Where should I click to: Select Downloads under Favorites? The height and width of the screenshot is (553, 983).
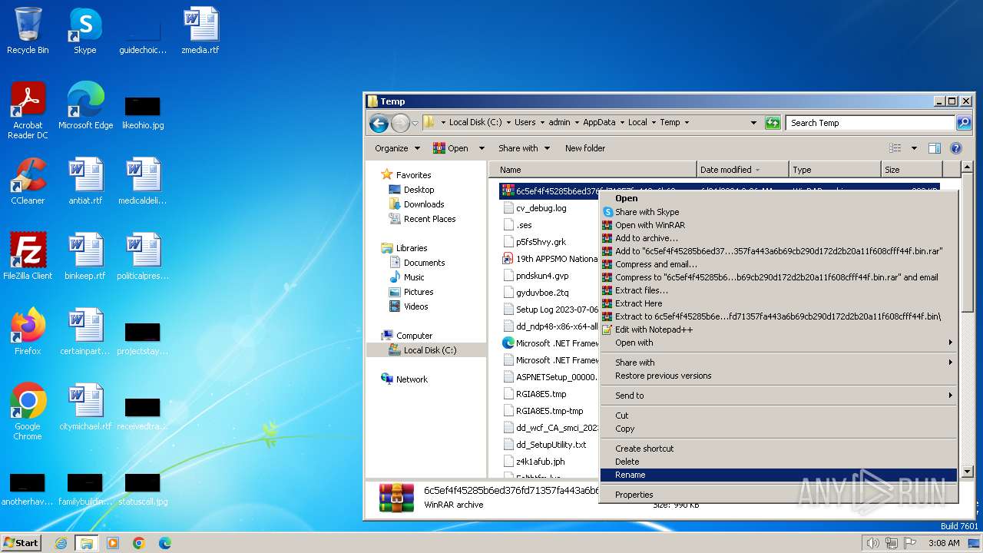pos(424,204)
